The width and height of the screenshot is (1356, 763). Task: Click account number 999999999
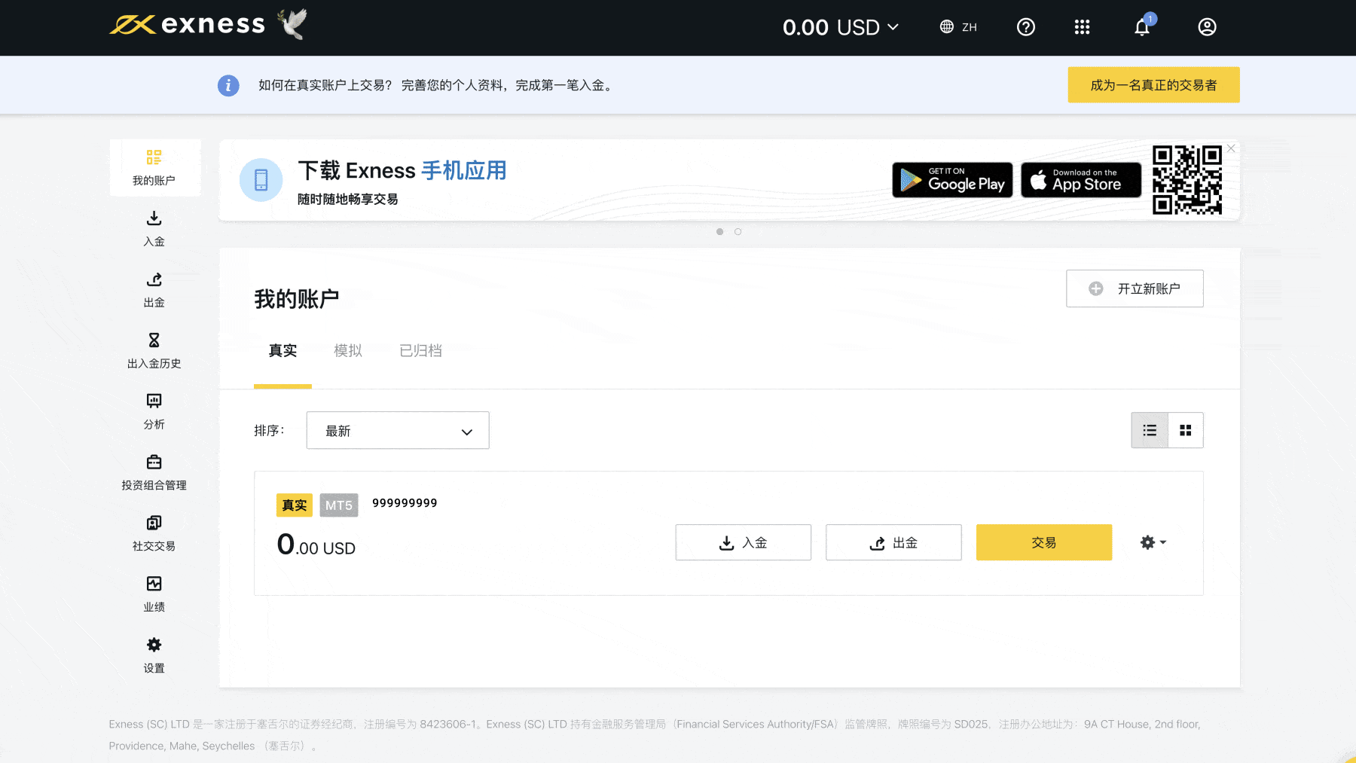coord(405,503)
